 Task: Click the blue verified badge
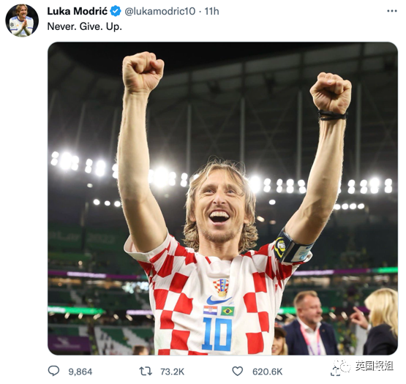point(116,12)
